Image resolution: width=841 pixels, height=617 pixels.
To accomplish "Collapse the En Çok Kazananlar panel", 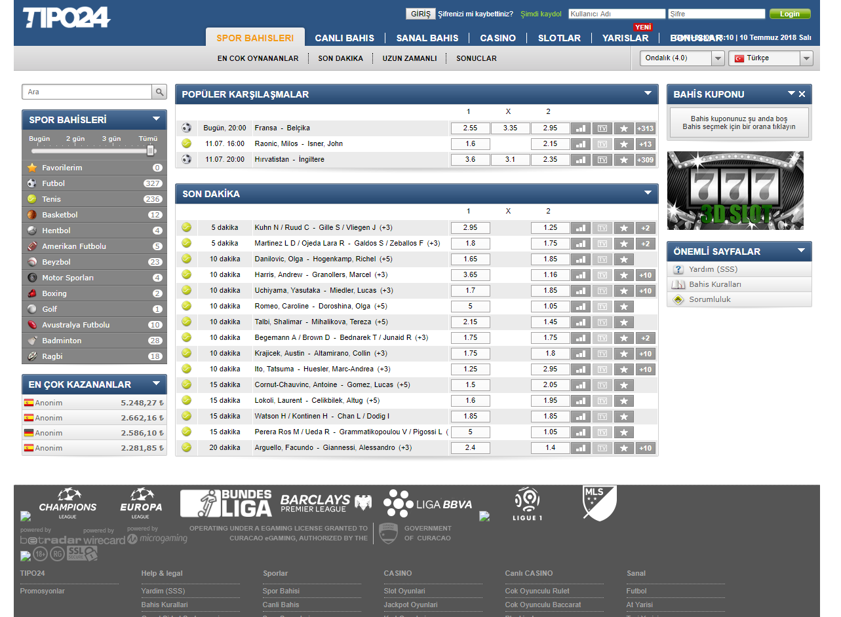I will pos(156,383).
